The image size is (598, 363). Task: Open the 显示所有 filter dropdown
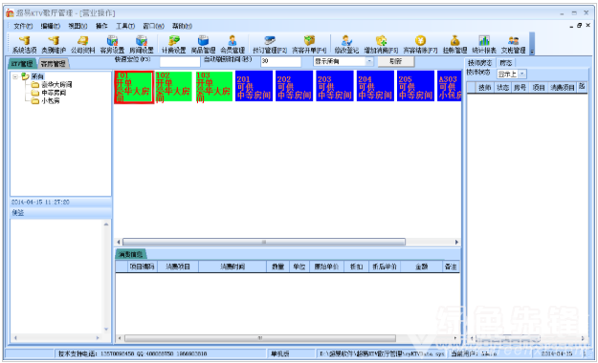pos(369,61)
